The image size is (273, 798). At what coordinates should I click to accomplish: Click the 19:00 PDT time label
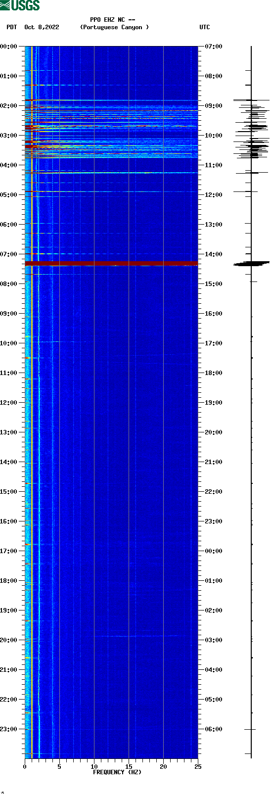click(9, 610)
